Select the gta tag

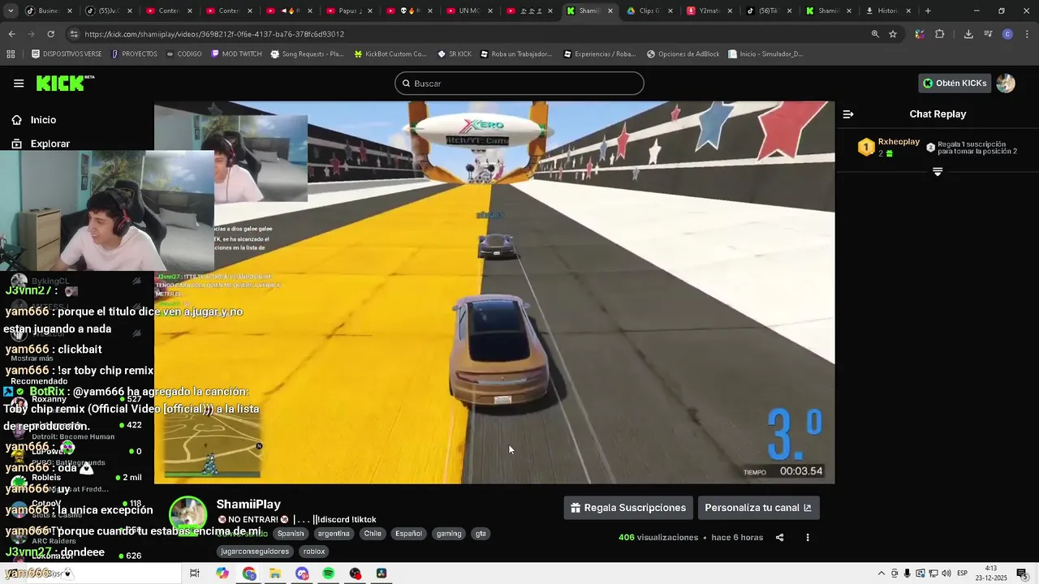pyautogui.click(x=481, y=534)
